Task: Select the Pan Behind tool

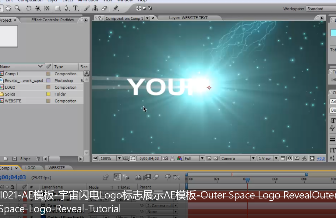Action: pyautogui.click(x=47, y=8)
